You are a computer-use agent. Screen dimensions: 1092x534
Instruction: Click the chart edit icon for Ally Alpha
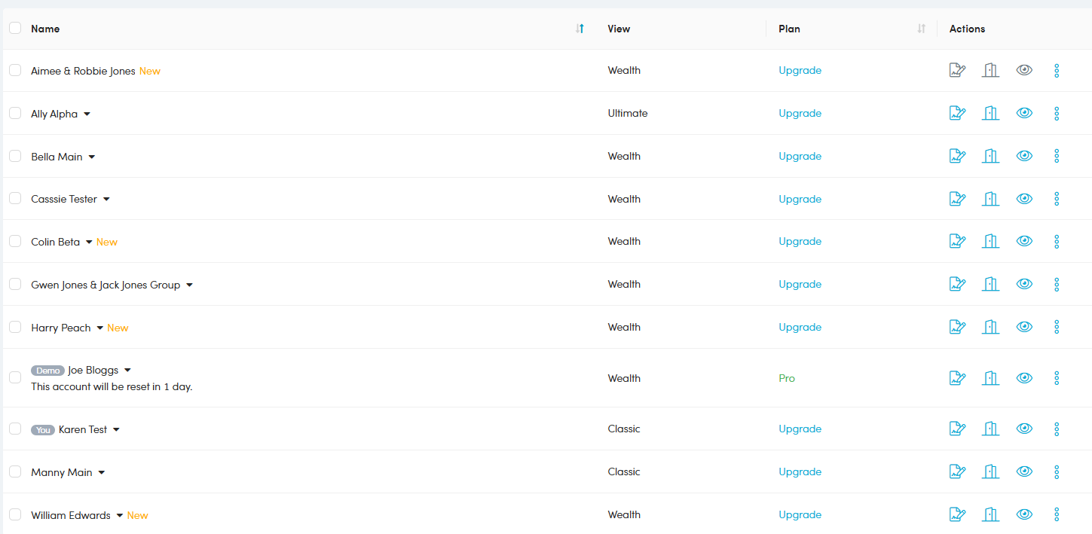click(957, 113)
